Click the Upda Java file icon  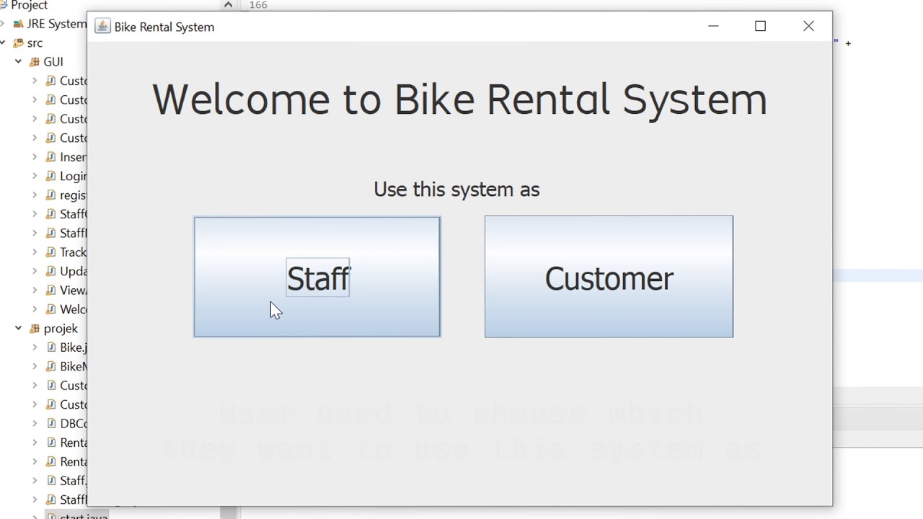[x=50, y=271]
